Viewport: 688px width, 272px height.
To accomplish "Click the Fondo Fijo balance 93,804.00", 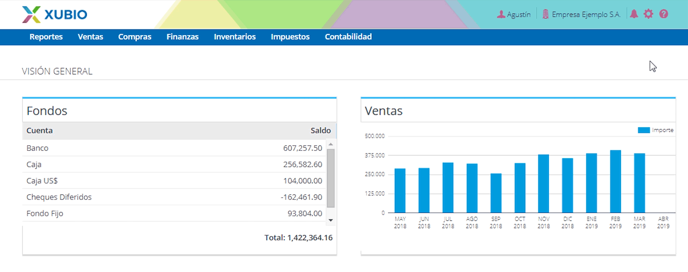I will pos(305,213).
